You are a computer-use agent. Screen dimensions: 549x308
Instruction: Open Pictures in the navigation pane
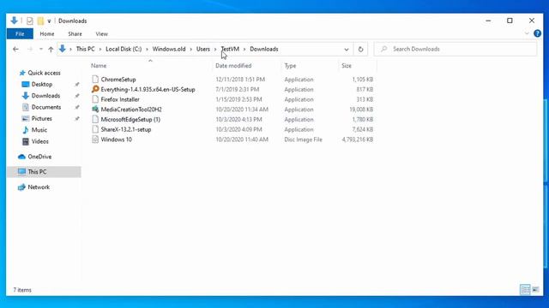point(41,119)
